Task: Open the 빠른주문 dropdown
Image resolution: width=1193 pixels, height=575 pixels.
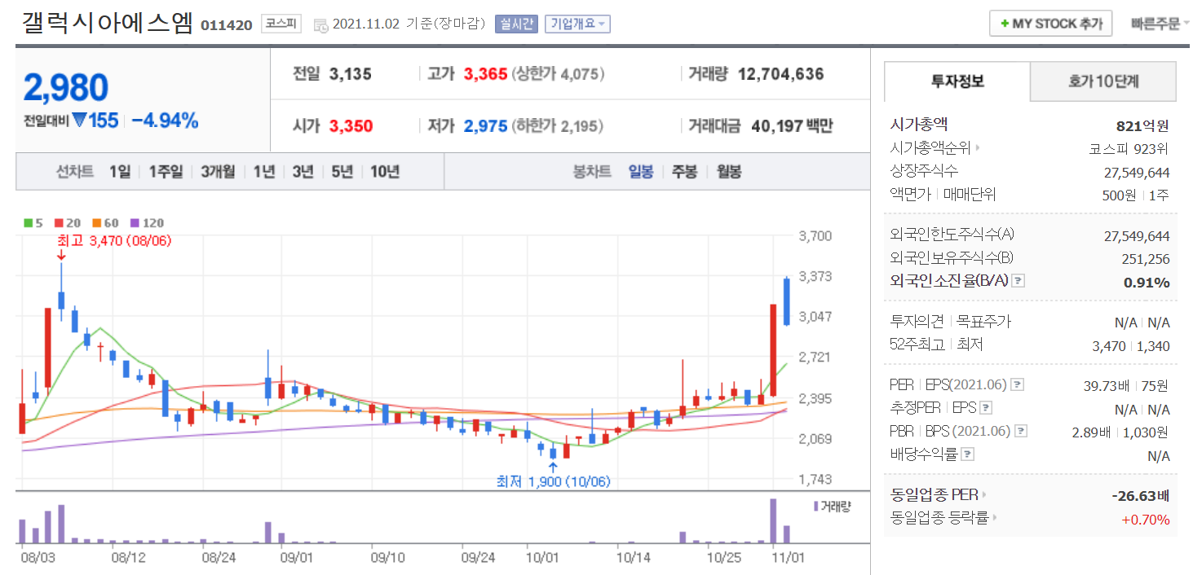Action: pos(1160,24)
